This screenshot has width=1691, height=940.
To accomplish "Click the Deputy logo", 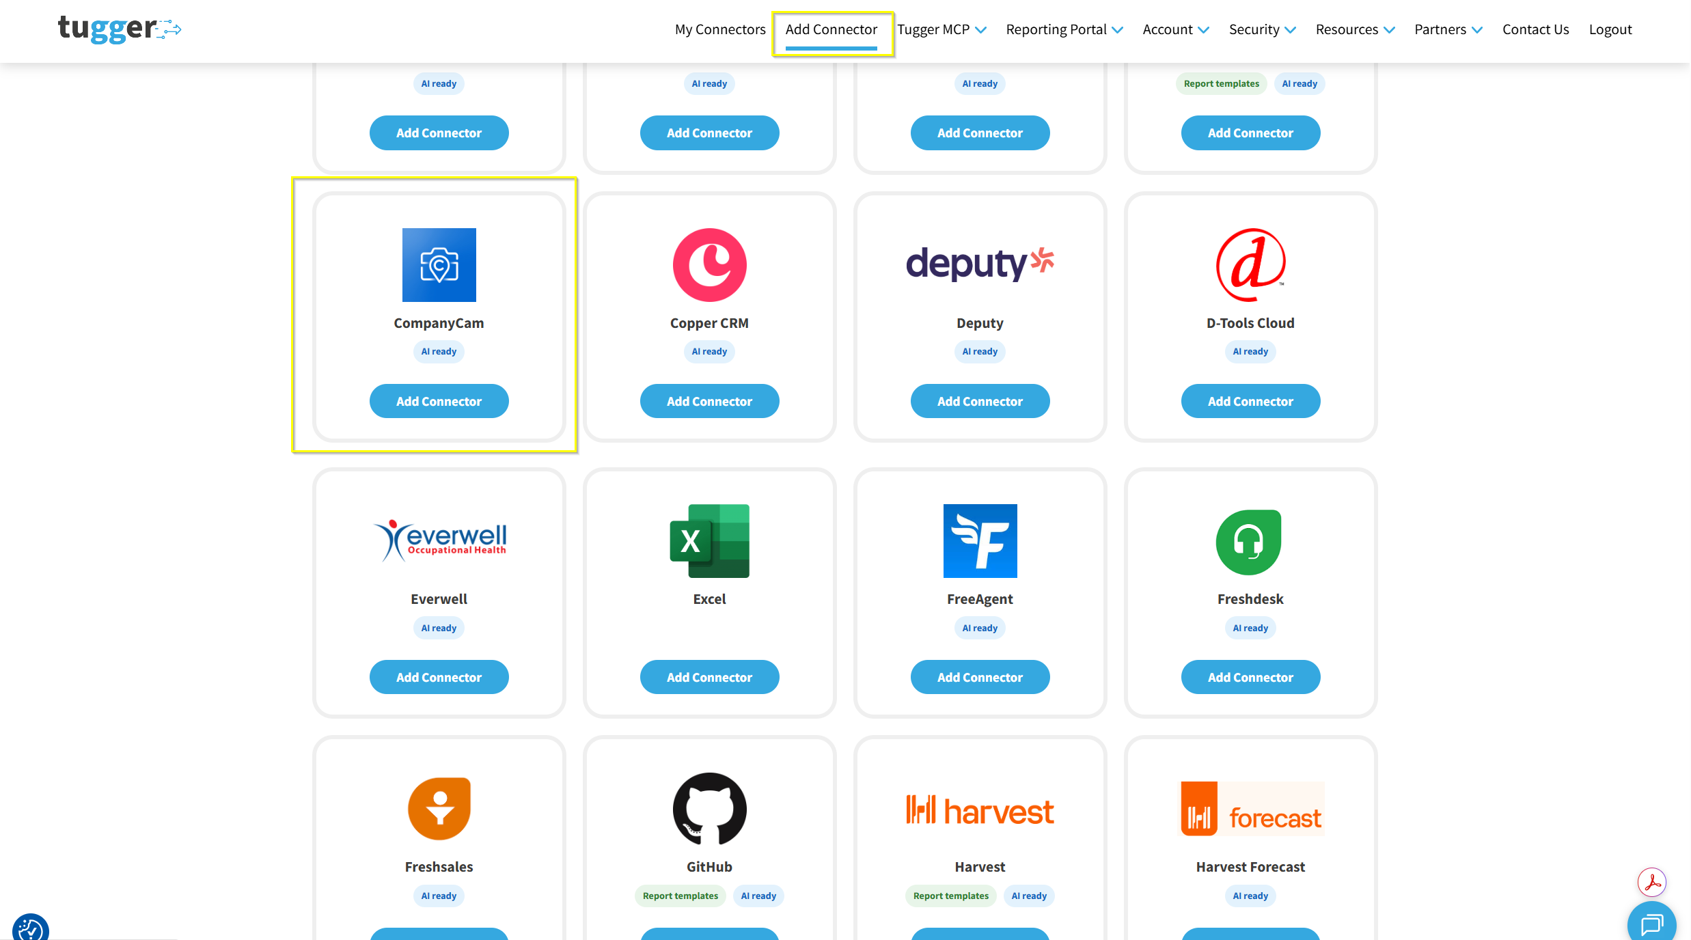I will click(980, 264).
